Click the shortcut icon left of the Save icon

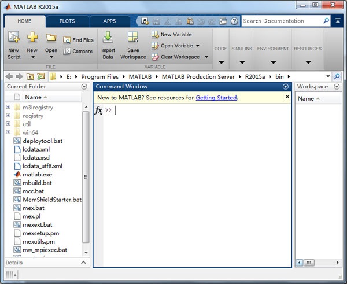(x=145, y=21)
